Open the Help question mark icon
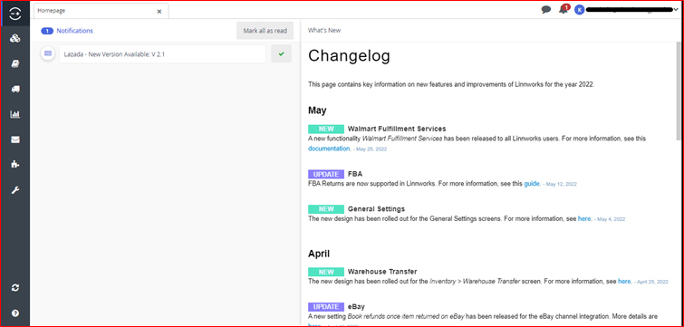The height and width of the screenshot is (327, 684). coord(15,313)
